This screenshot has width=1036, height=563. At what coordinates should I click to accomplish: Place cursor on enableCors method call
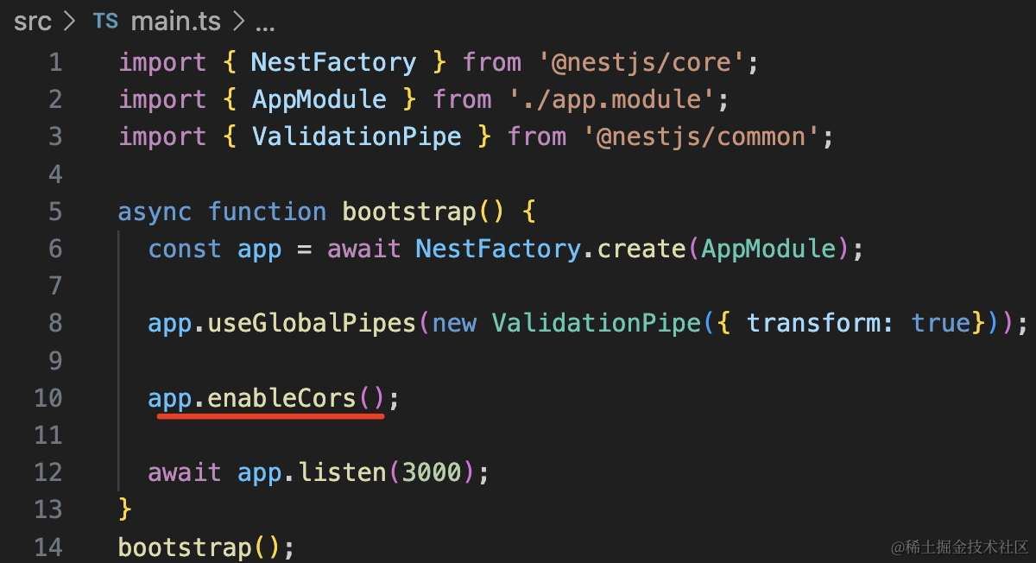click(x=282, y=398)
